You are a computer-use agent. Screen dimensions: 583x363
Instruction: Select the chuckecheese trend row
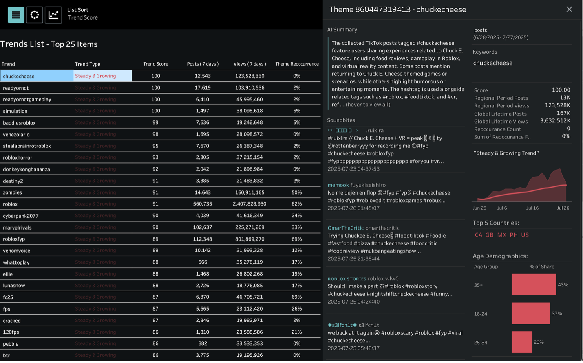tap(160, 76)
